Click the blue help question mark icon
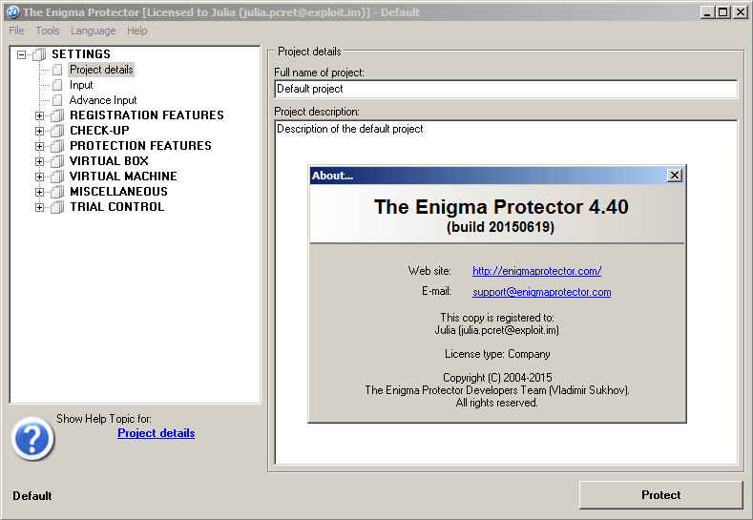 click(32, 438)
